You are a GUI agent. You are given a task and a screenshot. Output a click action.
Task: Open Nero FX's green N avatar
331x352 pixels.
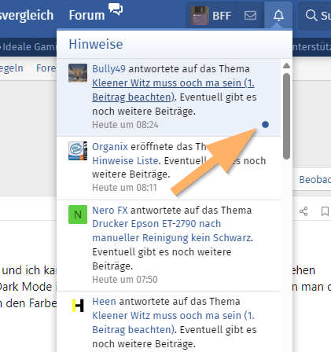[x=78, y=214]
